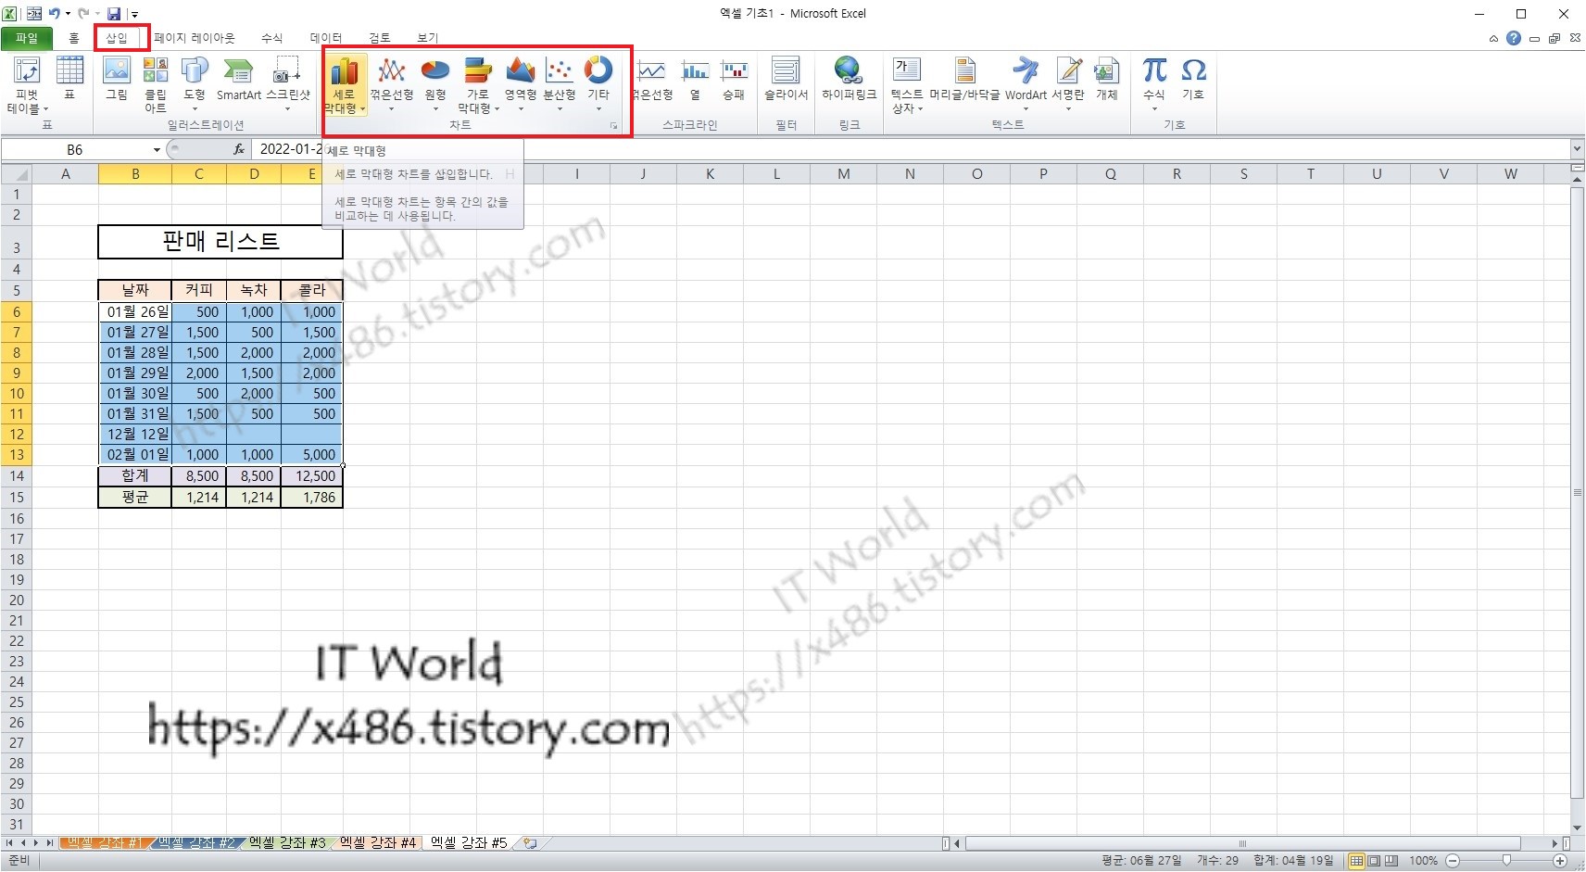
Task: Open screenshot (스크린샷) dropdown
Action: pos(288,84)
